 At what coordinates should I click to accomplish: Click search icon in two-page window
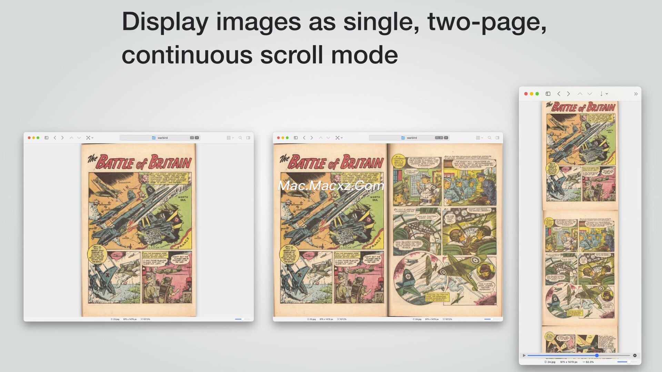click(x=490, y=138)
